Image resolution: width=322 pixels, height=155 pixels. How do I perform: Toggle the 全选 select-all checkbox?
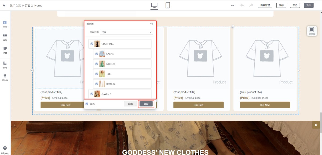pyautogui.click(x=87, y=104)
